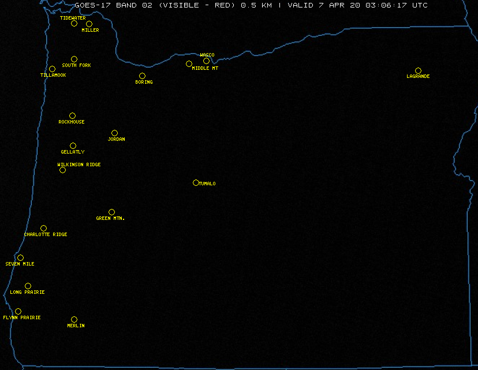Click the Middle Mt station circle
Image resolution: width=478 pixels, height=370 pixels.
189,64
